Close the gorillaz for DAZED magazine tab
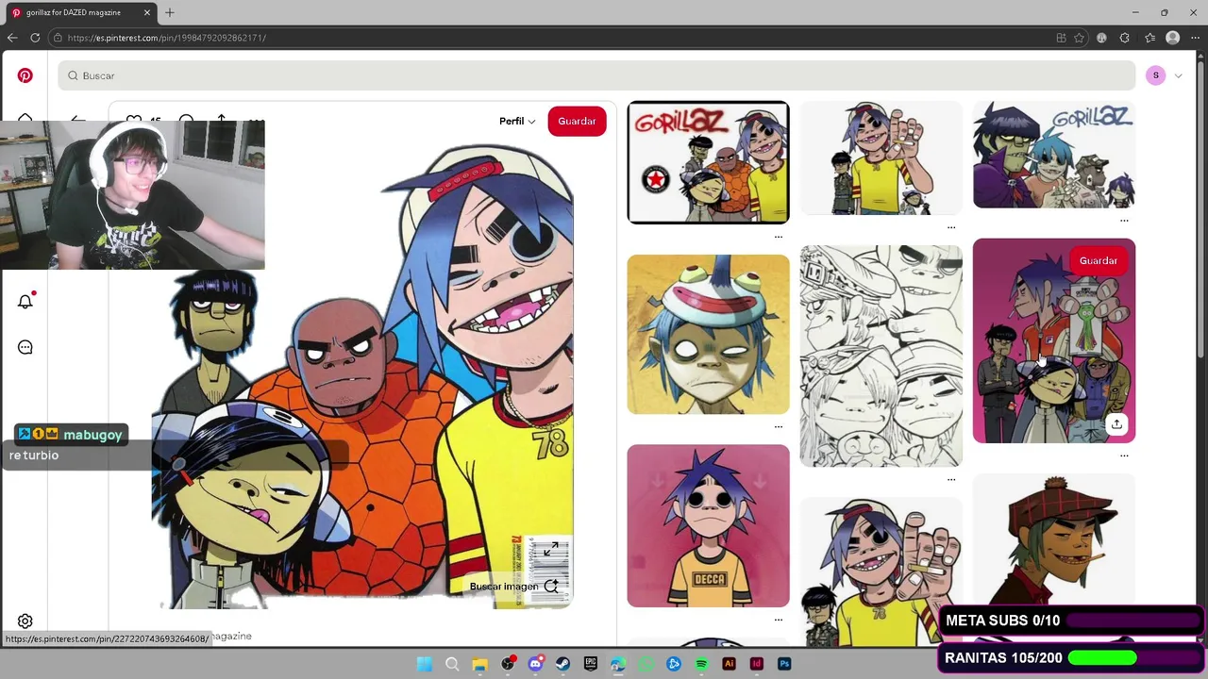The height and width of the screenshot is (679, 1208). coord(146,12)
